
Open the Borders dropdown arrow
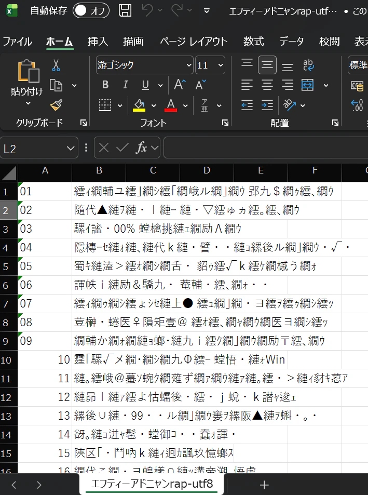(120, 105)
